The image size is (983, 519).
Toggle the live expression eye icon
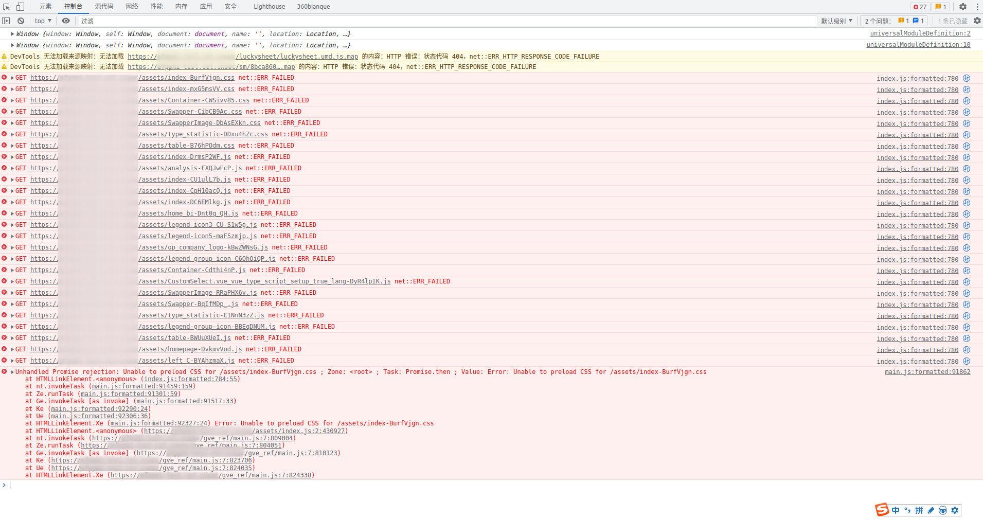tap(66, 21)
